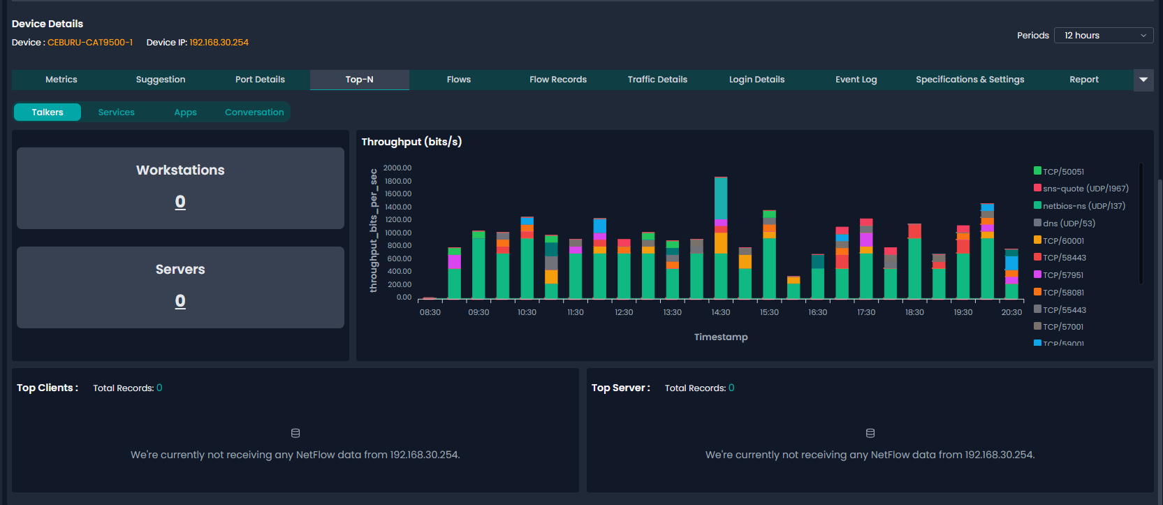The width and height of the screenshot is (1163, 505).
Task: Click the tallest throughput bar near 14:30
Action: 721,237
